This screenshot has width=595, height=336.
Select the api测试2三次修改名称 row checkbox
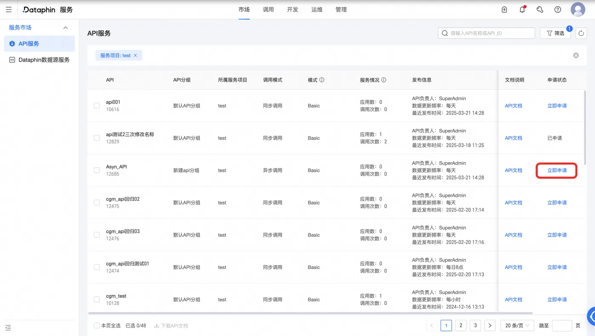(x=97, y=138)
